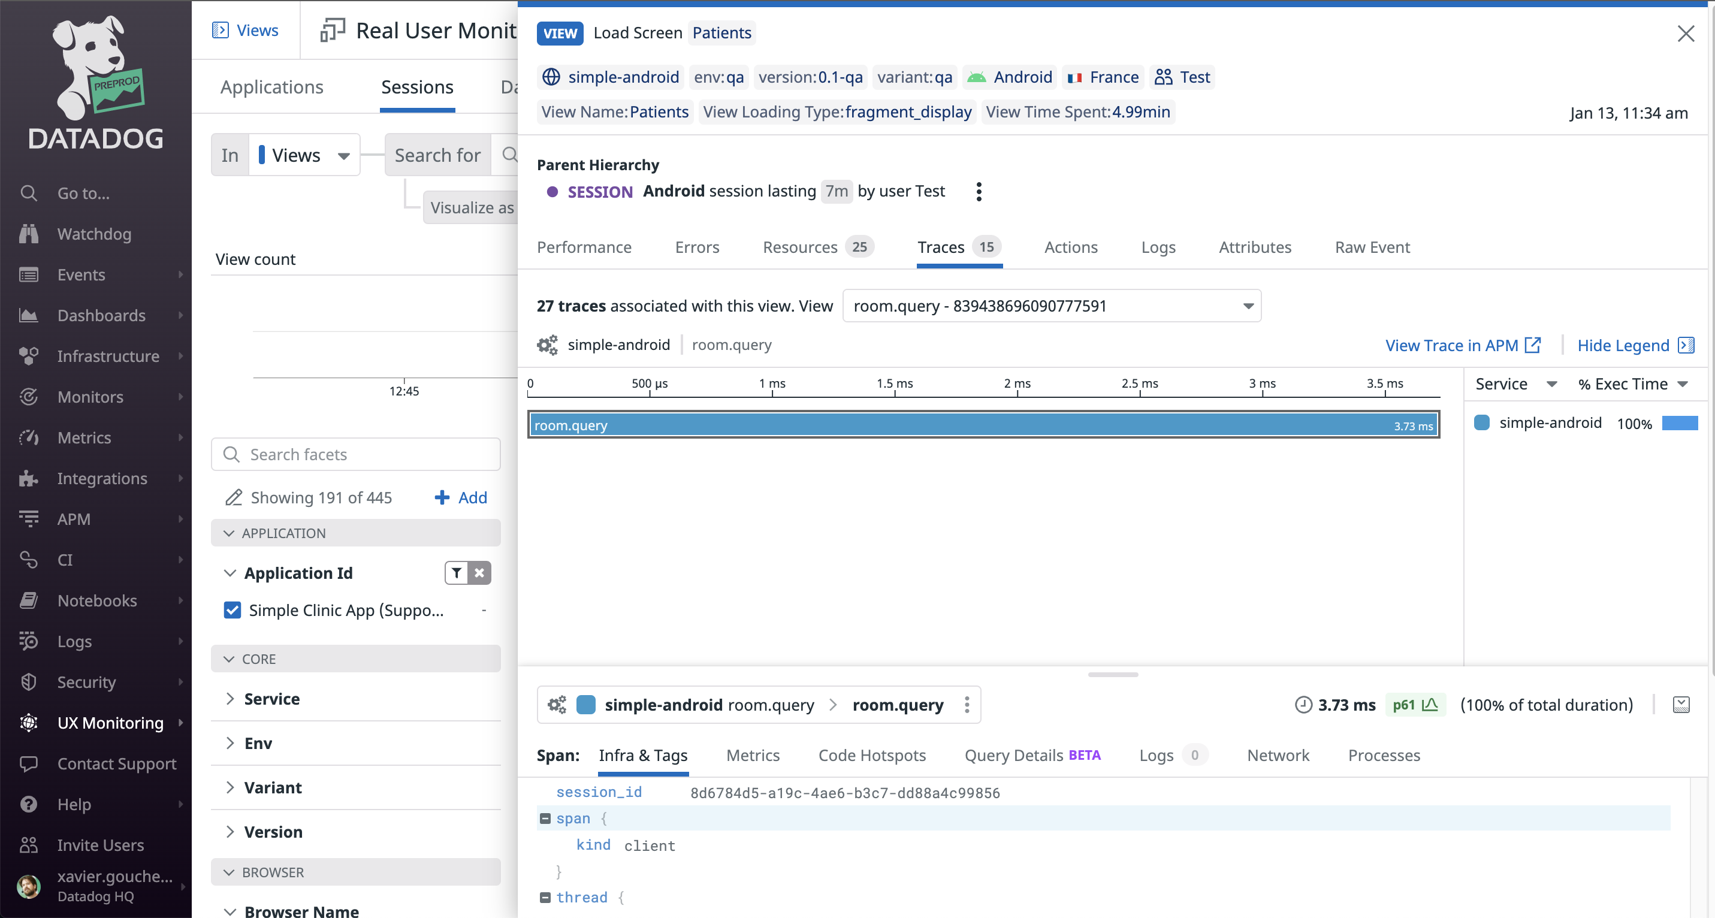Image resolution: width=1715 pixels, height=918 pixels.
Task: Select the Watchdog icon in the sidebar
Action: click(x=29, y=234)
